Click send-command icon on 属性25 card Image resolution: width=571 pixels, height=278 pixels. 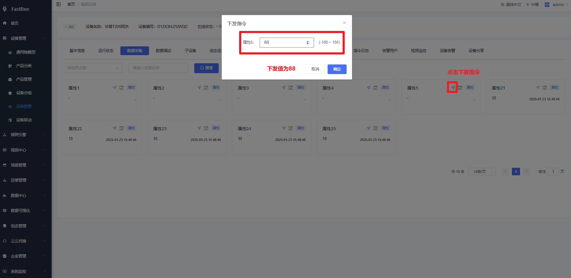[369, 128]
